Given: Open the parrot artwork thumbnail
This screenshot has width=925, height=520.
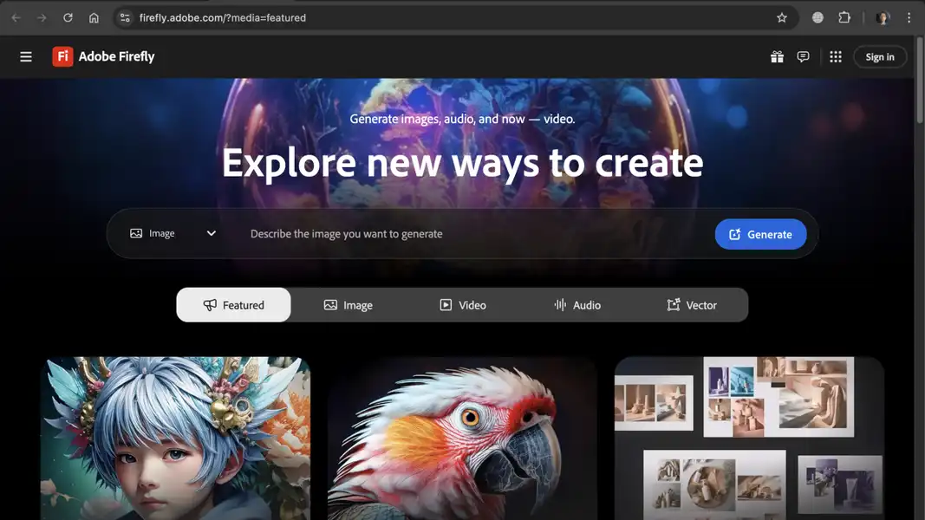Looking at the screenshot, I should pyautogui.click(x=462, y=438).
